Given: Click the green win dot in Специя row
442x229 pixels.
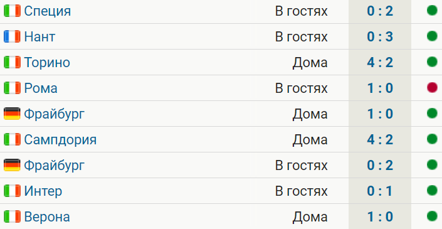Looking at the screenshot, I should pyautogui.click(x=432, y=11).
